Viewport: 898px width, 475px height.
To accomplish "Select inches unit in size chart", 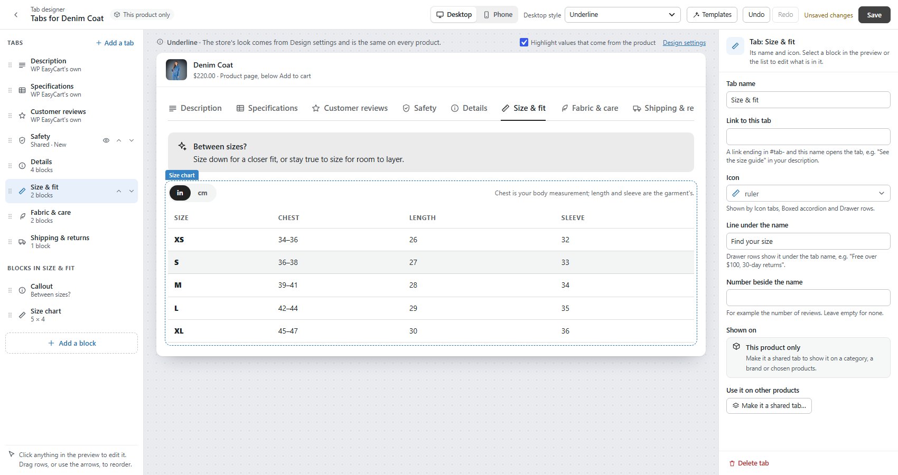I will tap(180, 193).
